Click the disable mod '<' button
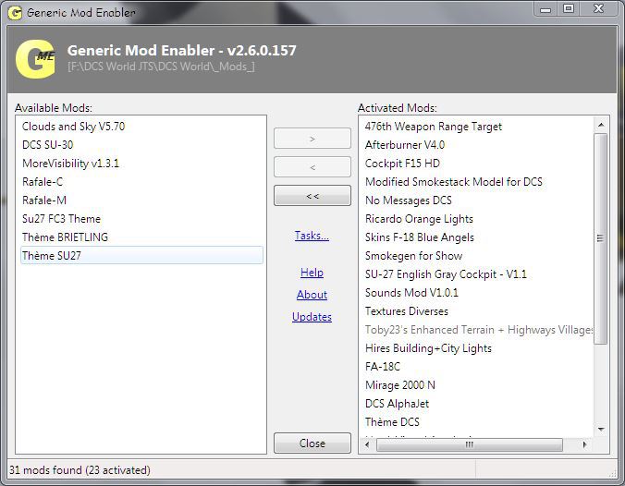The image size is (625, 486). [x=312, y=167]
